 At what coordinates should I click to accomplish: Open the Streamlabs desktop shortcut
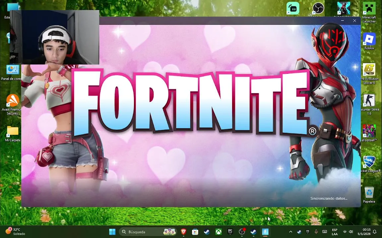(292, 9)
